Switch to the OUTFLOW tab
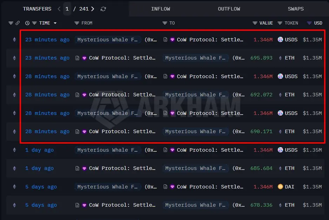This screenshot has width=329, height=220. point(229,9)
